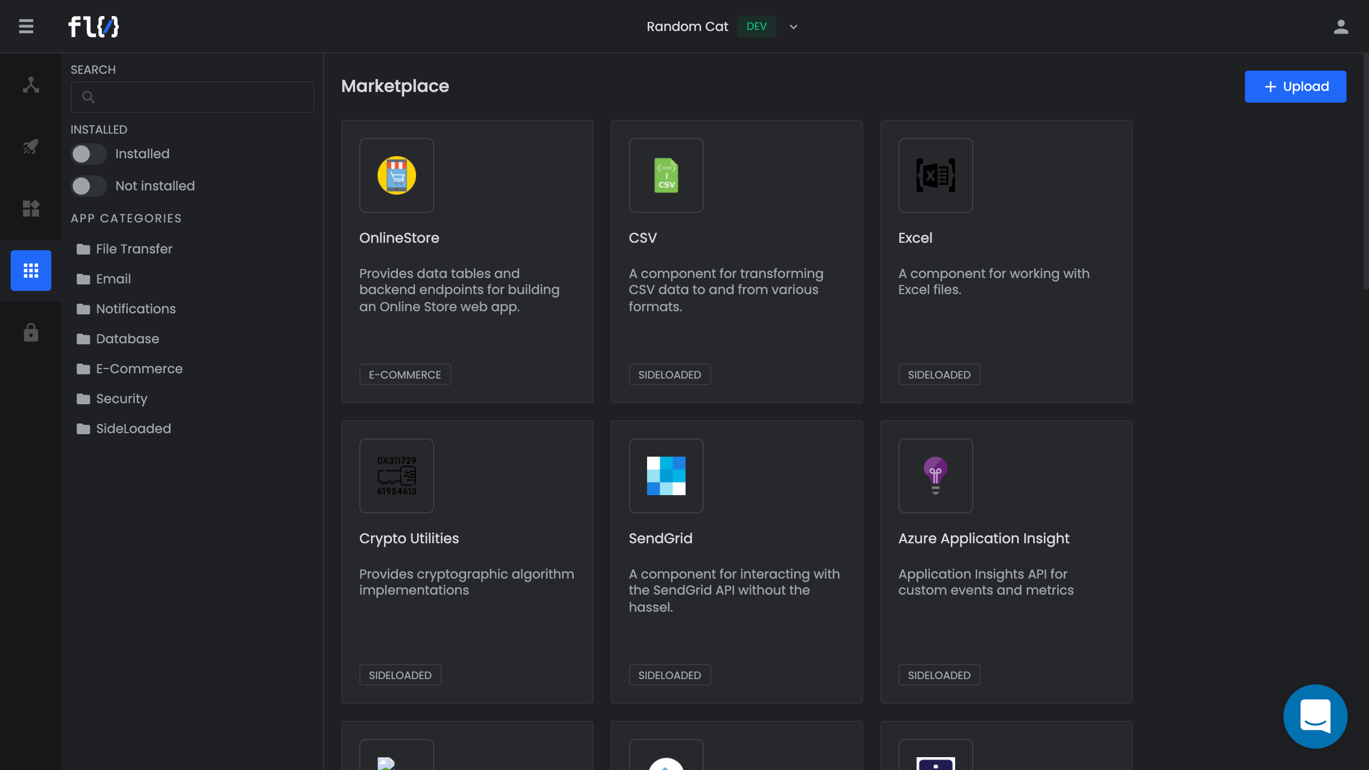Open the hamburger menu icon
The height and width of the screenshot is (770, 1369).
[x=26, y=26]
